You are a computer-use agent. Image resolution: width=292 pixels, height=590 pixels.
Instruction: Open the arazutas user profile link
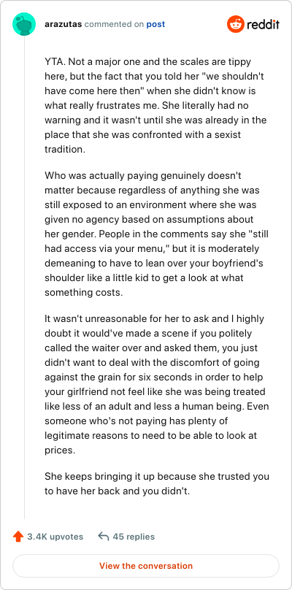point(64,24)
